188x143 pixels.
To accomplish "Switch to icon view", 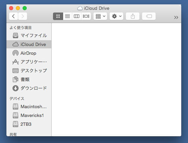I will coord(58,16).
